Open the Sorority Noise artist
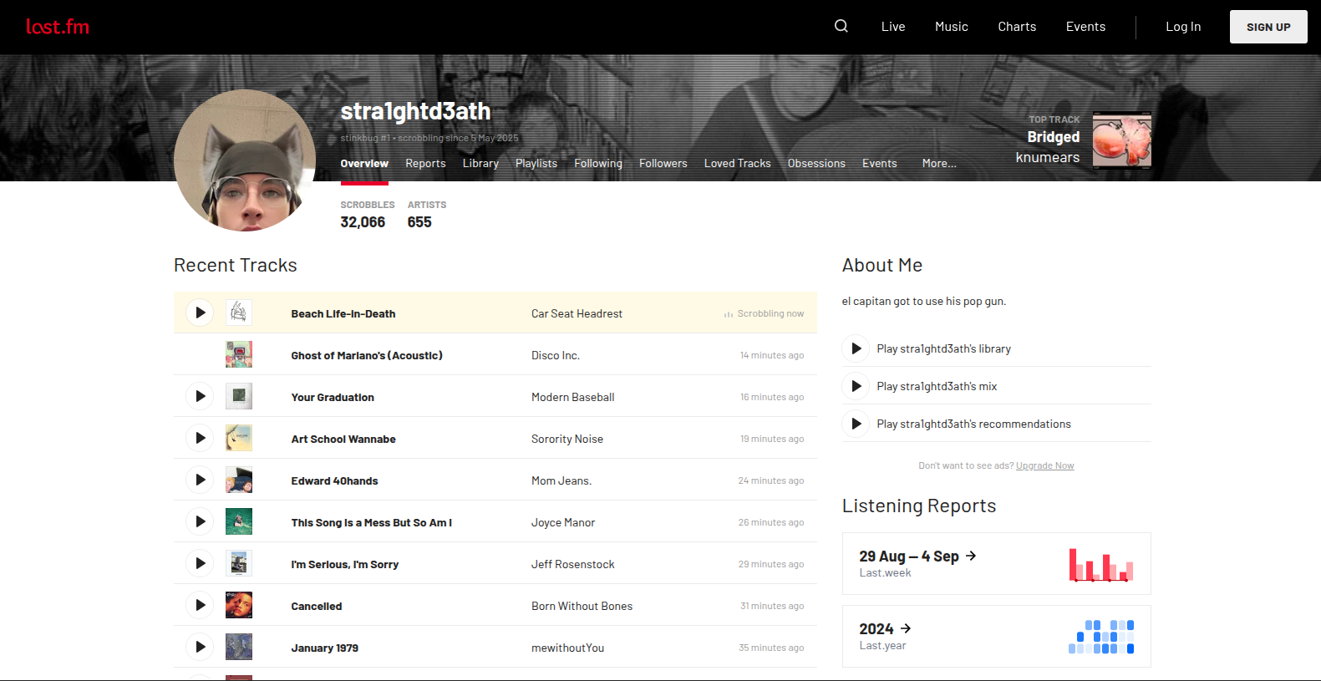This screenshot has height=681, width=1321. (567, 439)
